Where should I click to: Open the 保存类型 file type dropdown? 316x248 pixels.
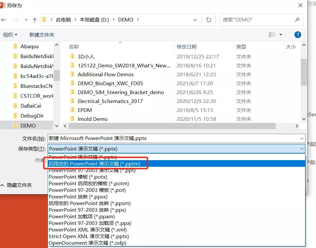tap(301, 149)
